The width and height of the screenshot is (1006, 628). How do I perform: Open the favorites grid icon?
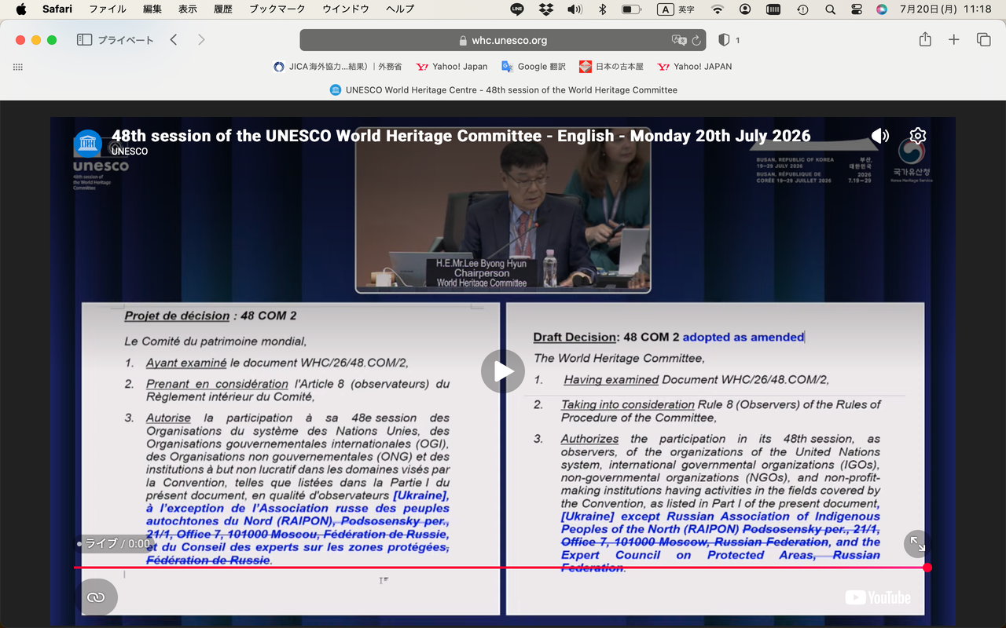click(17, 67)
